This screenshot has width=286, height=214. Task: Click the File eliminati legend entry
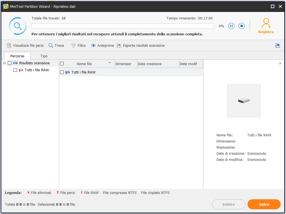click(39, 193)
